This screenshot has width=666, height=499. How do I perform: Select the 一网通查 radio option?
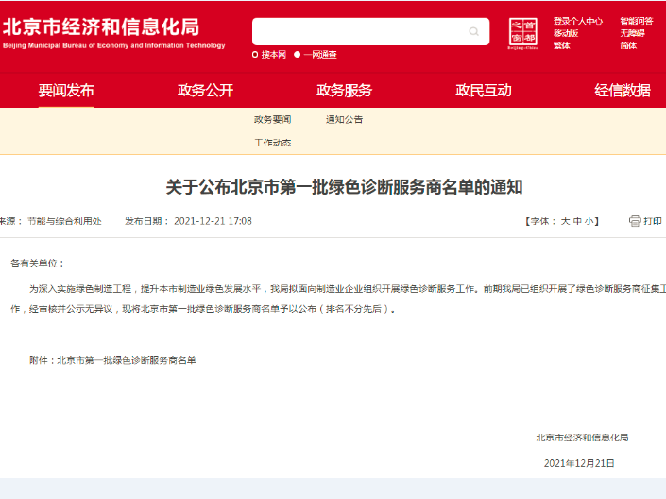pyautogui.click(x=298, y=55)
